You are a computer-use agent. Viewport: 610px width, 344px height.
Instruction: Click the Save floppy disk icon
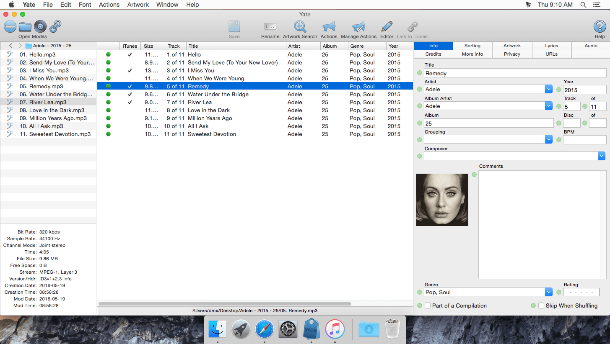pyautogui.click(x=234, y=26)
